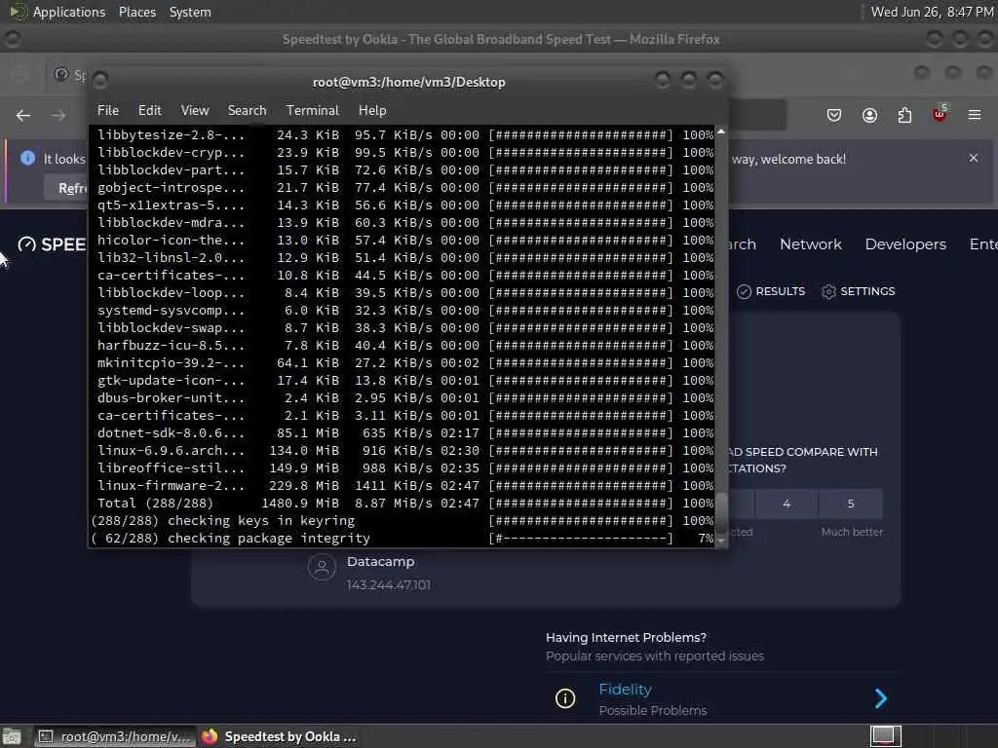Switch to Speedtest by Ookla taskbar button
This screenshot has width=998, height=748.
point(280,736)
